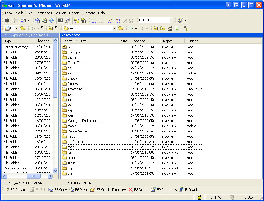Viewport: 264px width, 202px height.
Task: Select the stash folder
Action: tap(71, 163)
